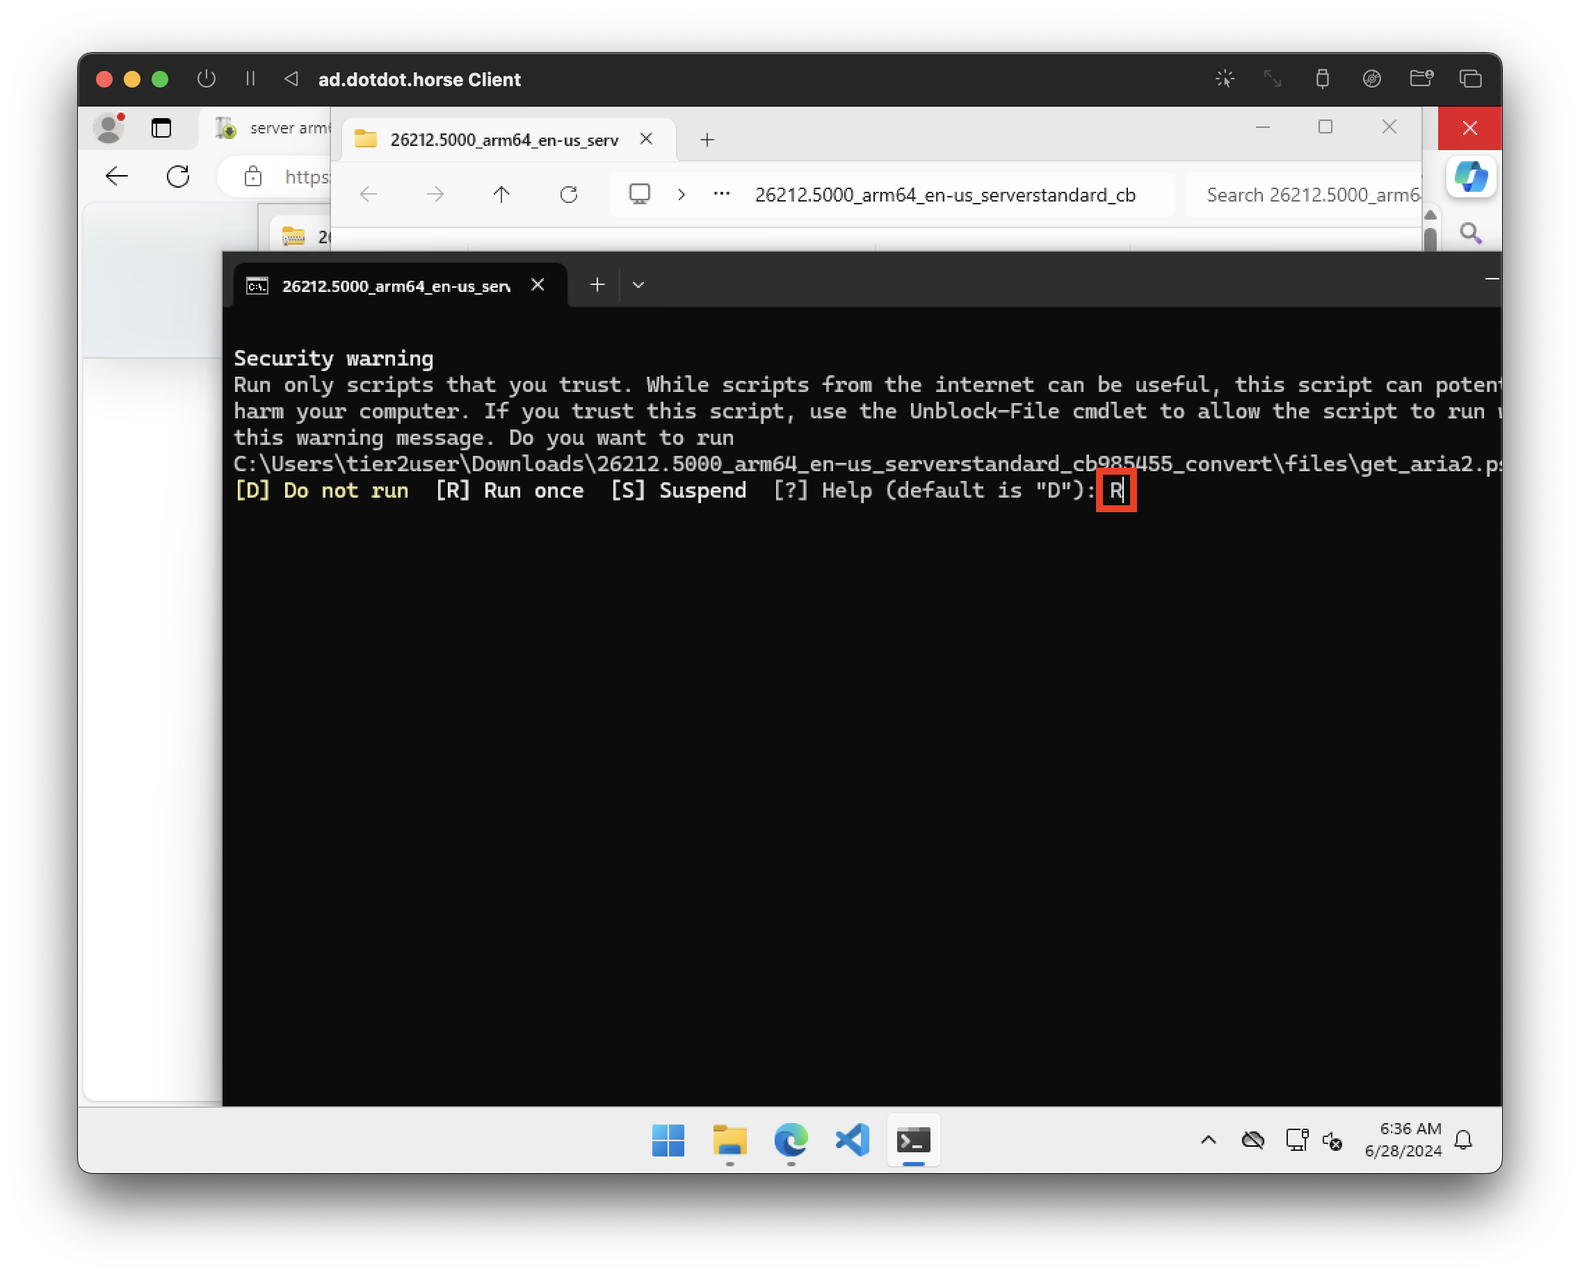Click "Security warning" text in terminal
Screen dimensions: 1580x1276
click(x=334, y=359)
